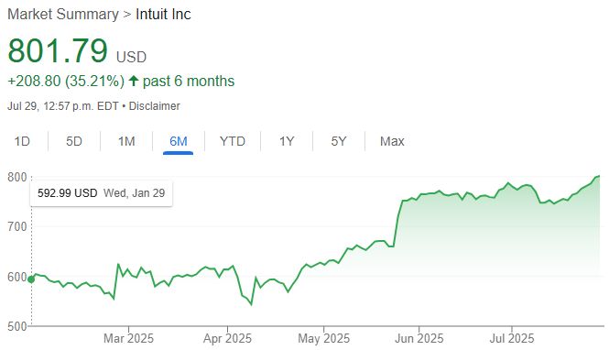
Task: Choose the 1M chart range
Action: (126, 141)
